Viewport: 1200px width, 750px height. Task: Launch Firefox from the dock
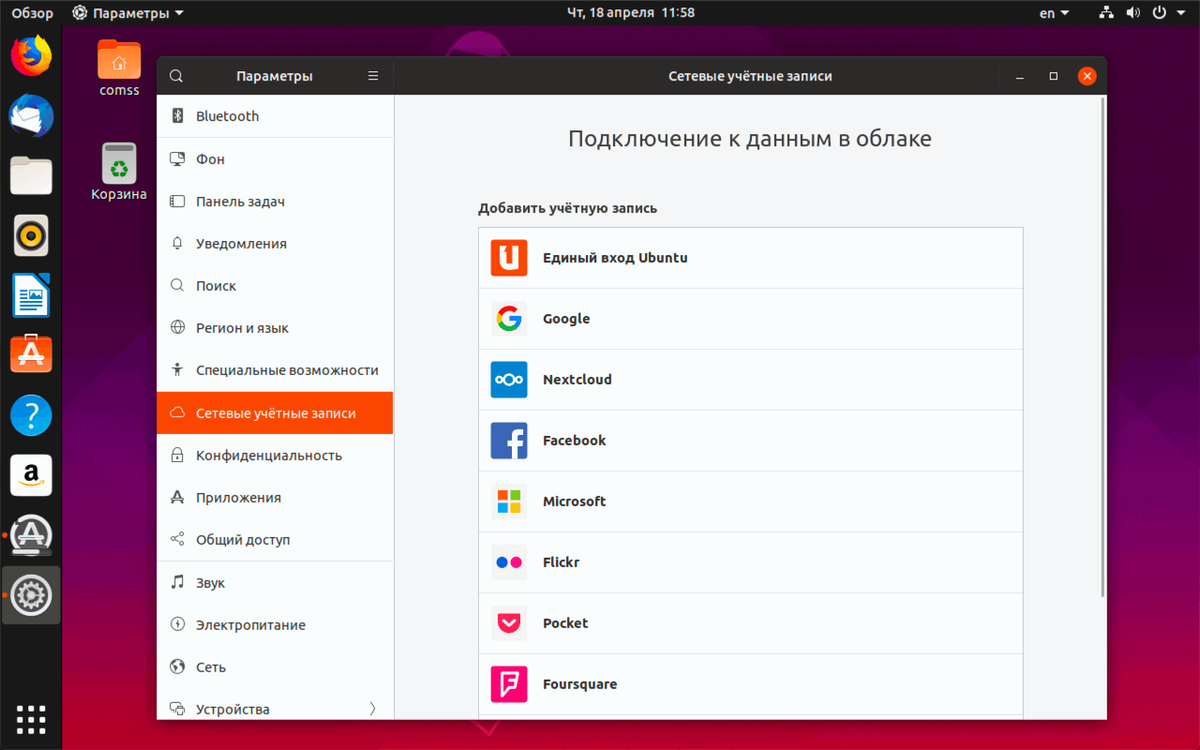[x=31, y=56]
